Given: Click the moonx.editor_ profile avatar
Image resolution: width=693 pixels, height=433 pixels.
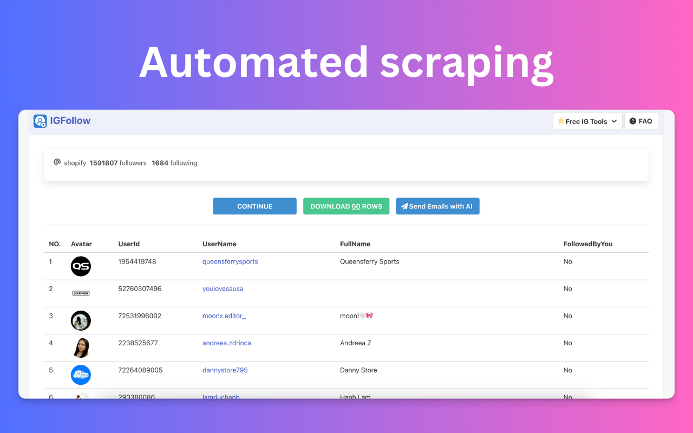Looking at the screenshot, I should pos(81,320).
